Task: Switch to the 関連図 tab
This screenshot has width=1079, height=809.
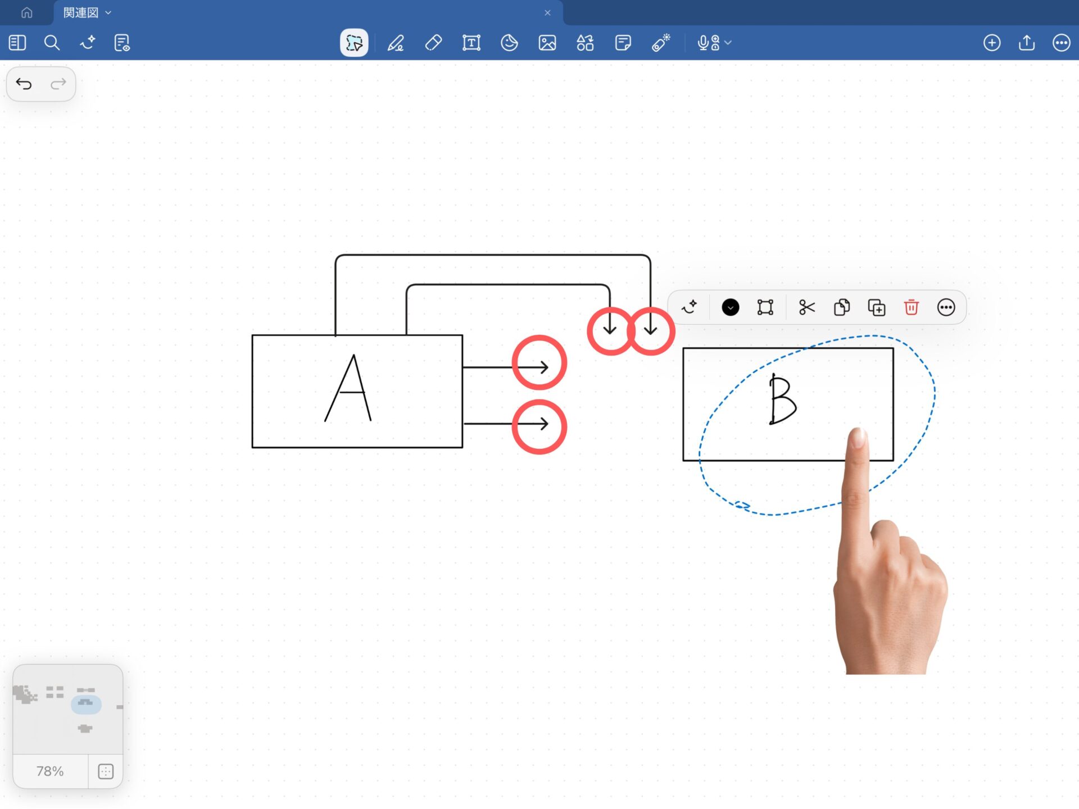Action: click(81, 12)
